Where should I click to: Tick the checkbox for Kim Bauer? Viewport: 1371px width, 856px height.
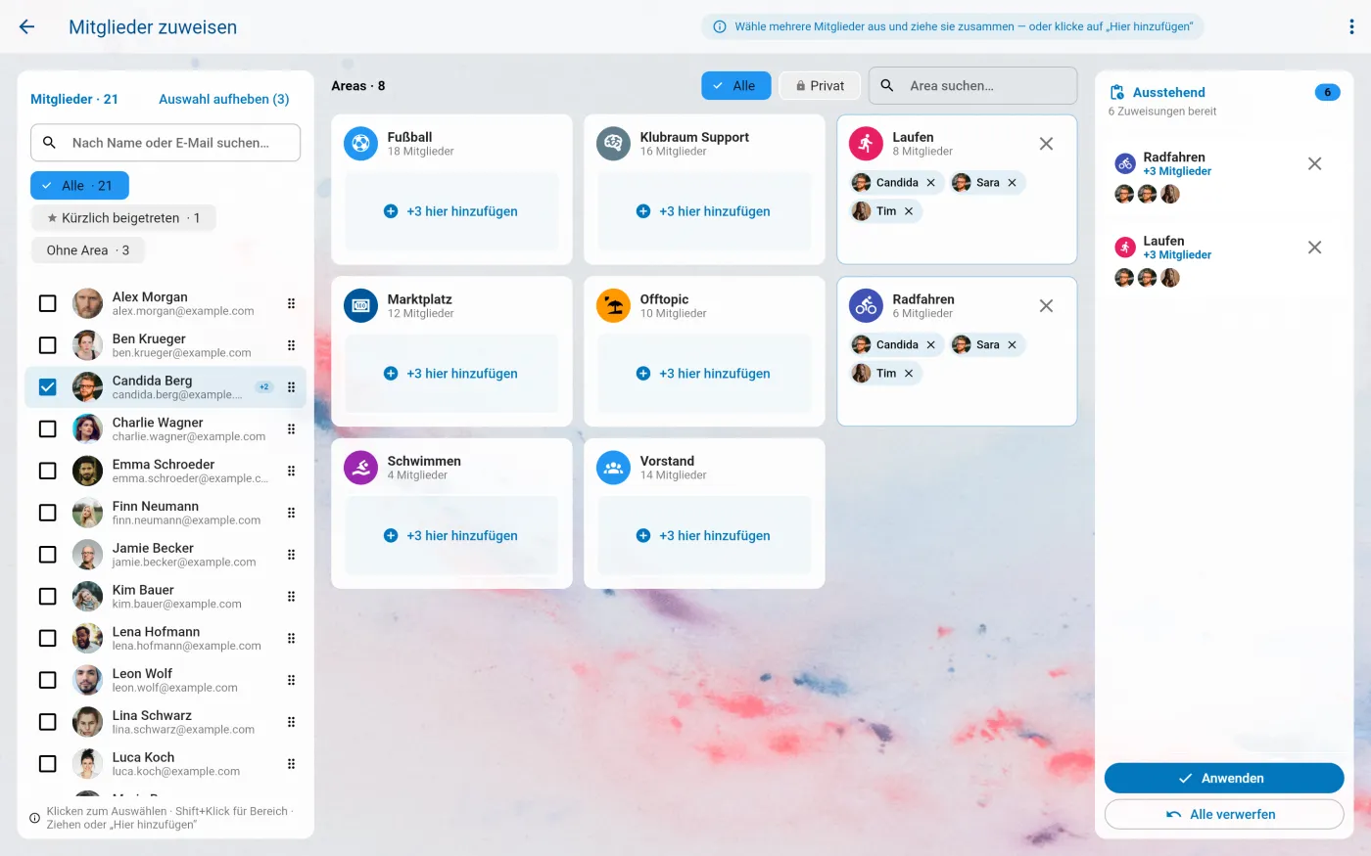47,597
